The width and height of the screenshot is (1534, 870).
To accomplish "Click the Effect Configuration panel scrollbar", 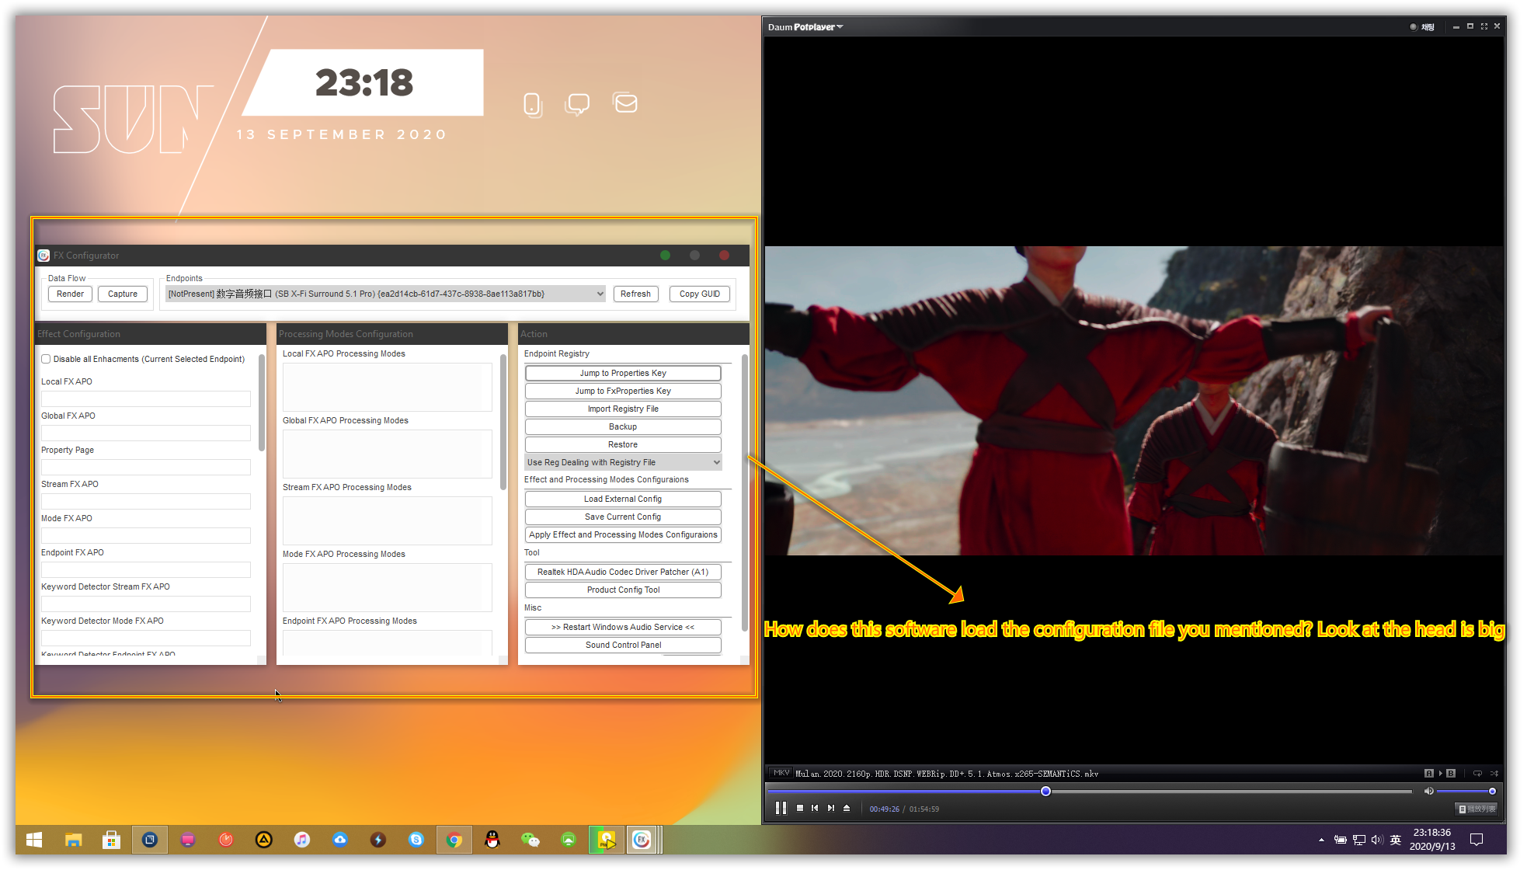I will 262,402.
